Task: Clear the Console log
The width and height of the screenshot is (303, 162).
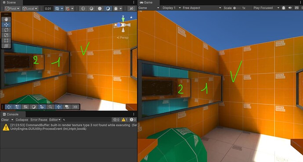Action: click(5, 120)
